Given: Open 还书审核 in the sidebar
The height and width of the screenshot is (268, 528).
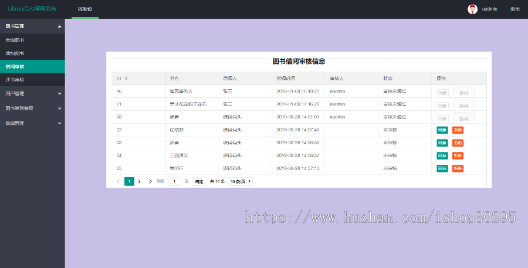Looking at the screenshot, I should 32,80.
